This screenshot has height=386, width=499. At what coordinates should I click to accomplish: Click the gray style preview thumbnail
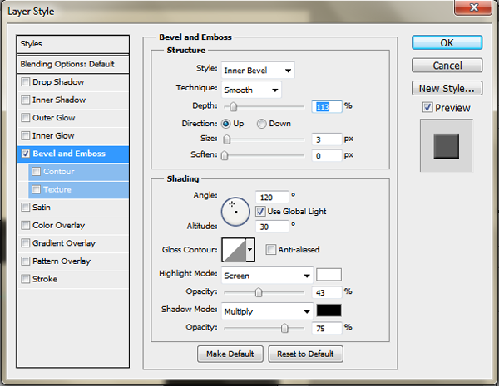tap(446, 146)
